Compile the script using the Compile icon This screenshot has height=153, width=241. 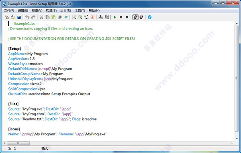pos(100,17)
